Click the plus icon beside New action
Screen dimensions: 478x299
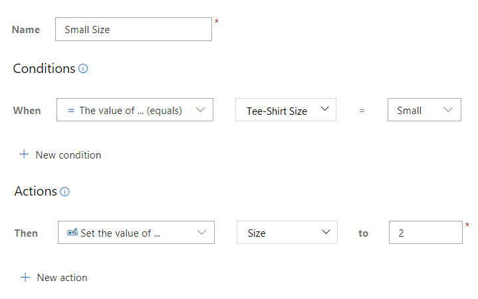(25, 277)
